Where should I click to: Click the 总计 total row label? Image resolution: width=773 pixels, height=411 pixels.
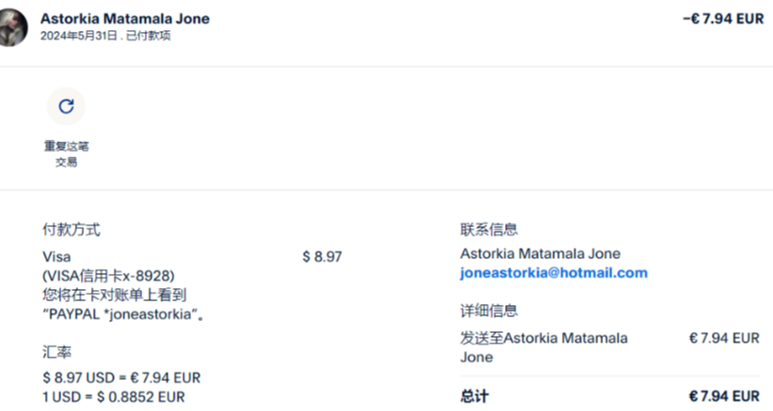(x=474, y=396)
